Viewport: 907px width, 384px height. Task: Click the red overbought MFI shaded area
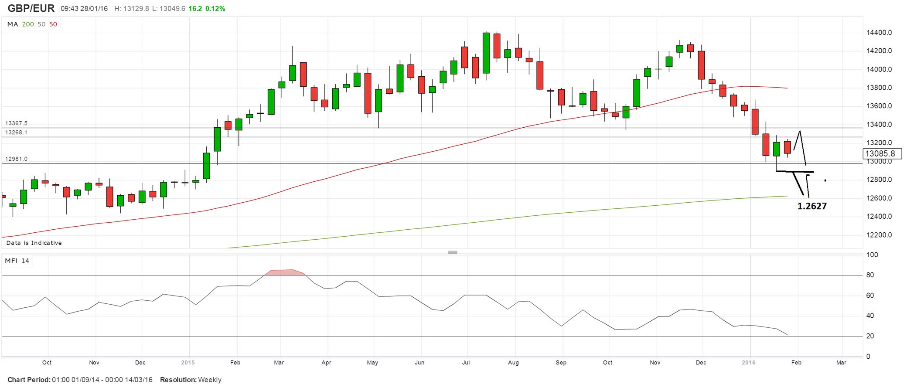[284, 272]
